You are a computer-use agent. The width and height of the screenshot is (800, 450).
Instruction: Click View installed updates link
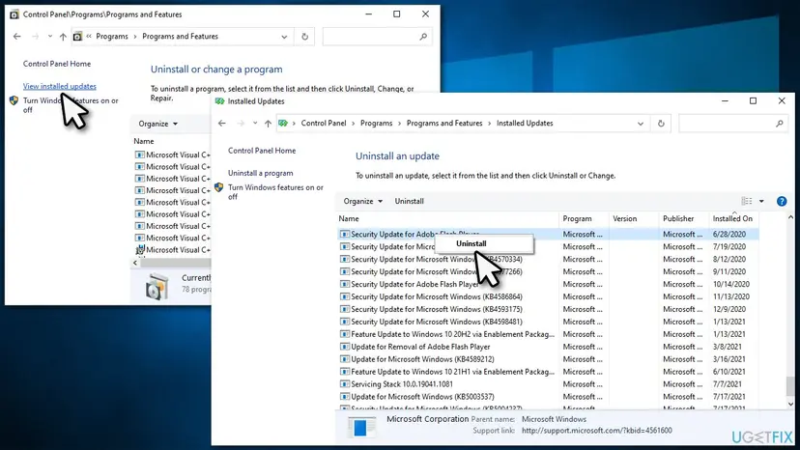[59, 86]
